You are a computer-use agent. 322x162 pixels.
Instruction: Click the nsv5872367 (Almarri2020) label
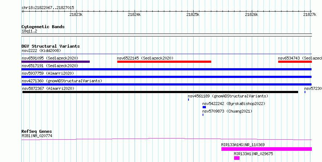click(x=48, y=88)
